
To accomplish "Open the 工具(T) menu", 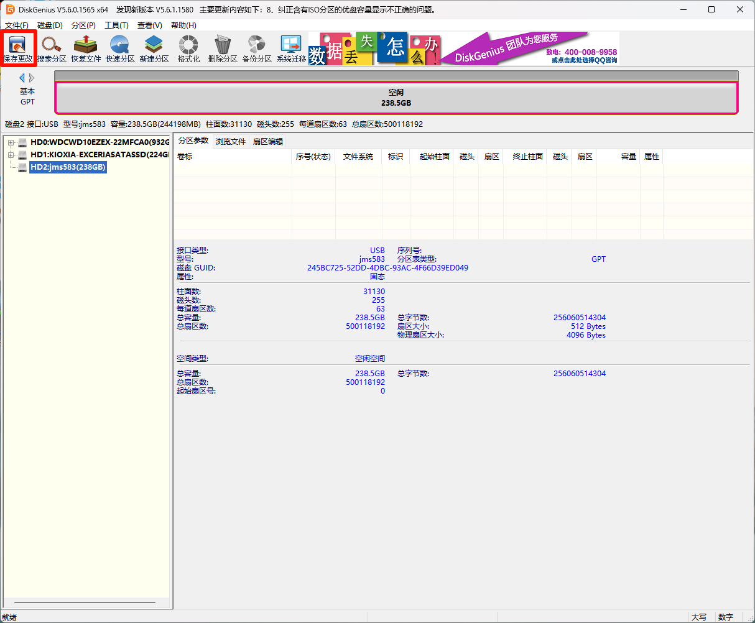I will click(116, 25).
